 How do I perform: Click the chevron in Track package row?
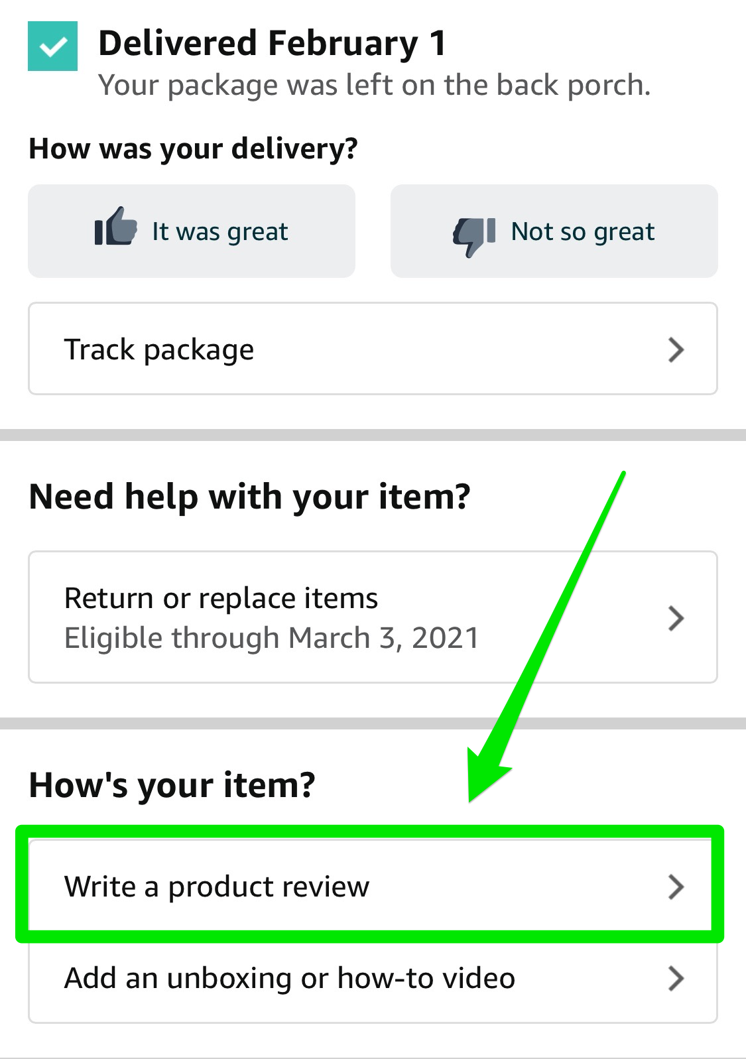click(x=675, y=349)
